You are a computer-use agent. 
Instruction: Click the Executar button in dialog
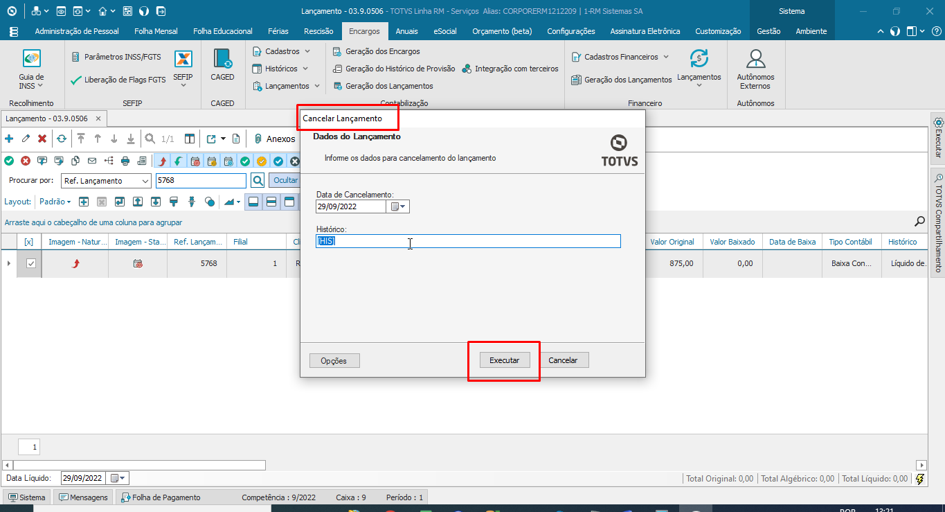(x=505, y=360)
